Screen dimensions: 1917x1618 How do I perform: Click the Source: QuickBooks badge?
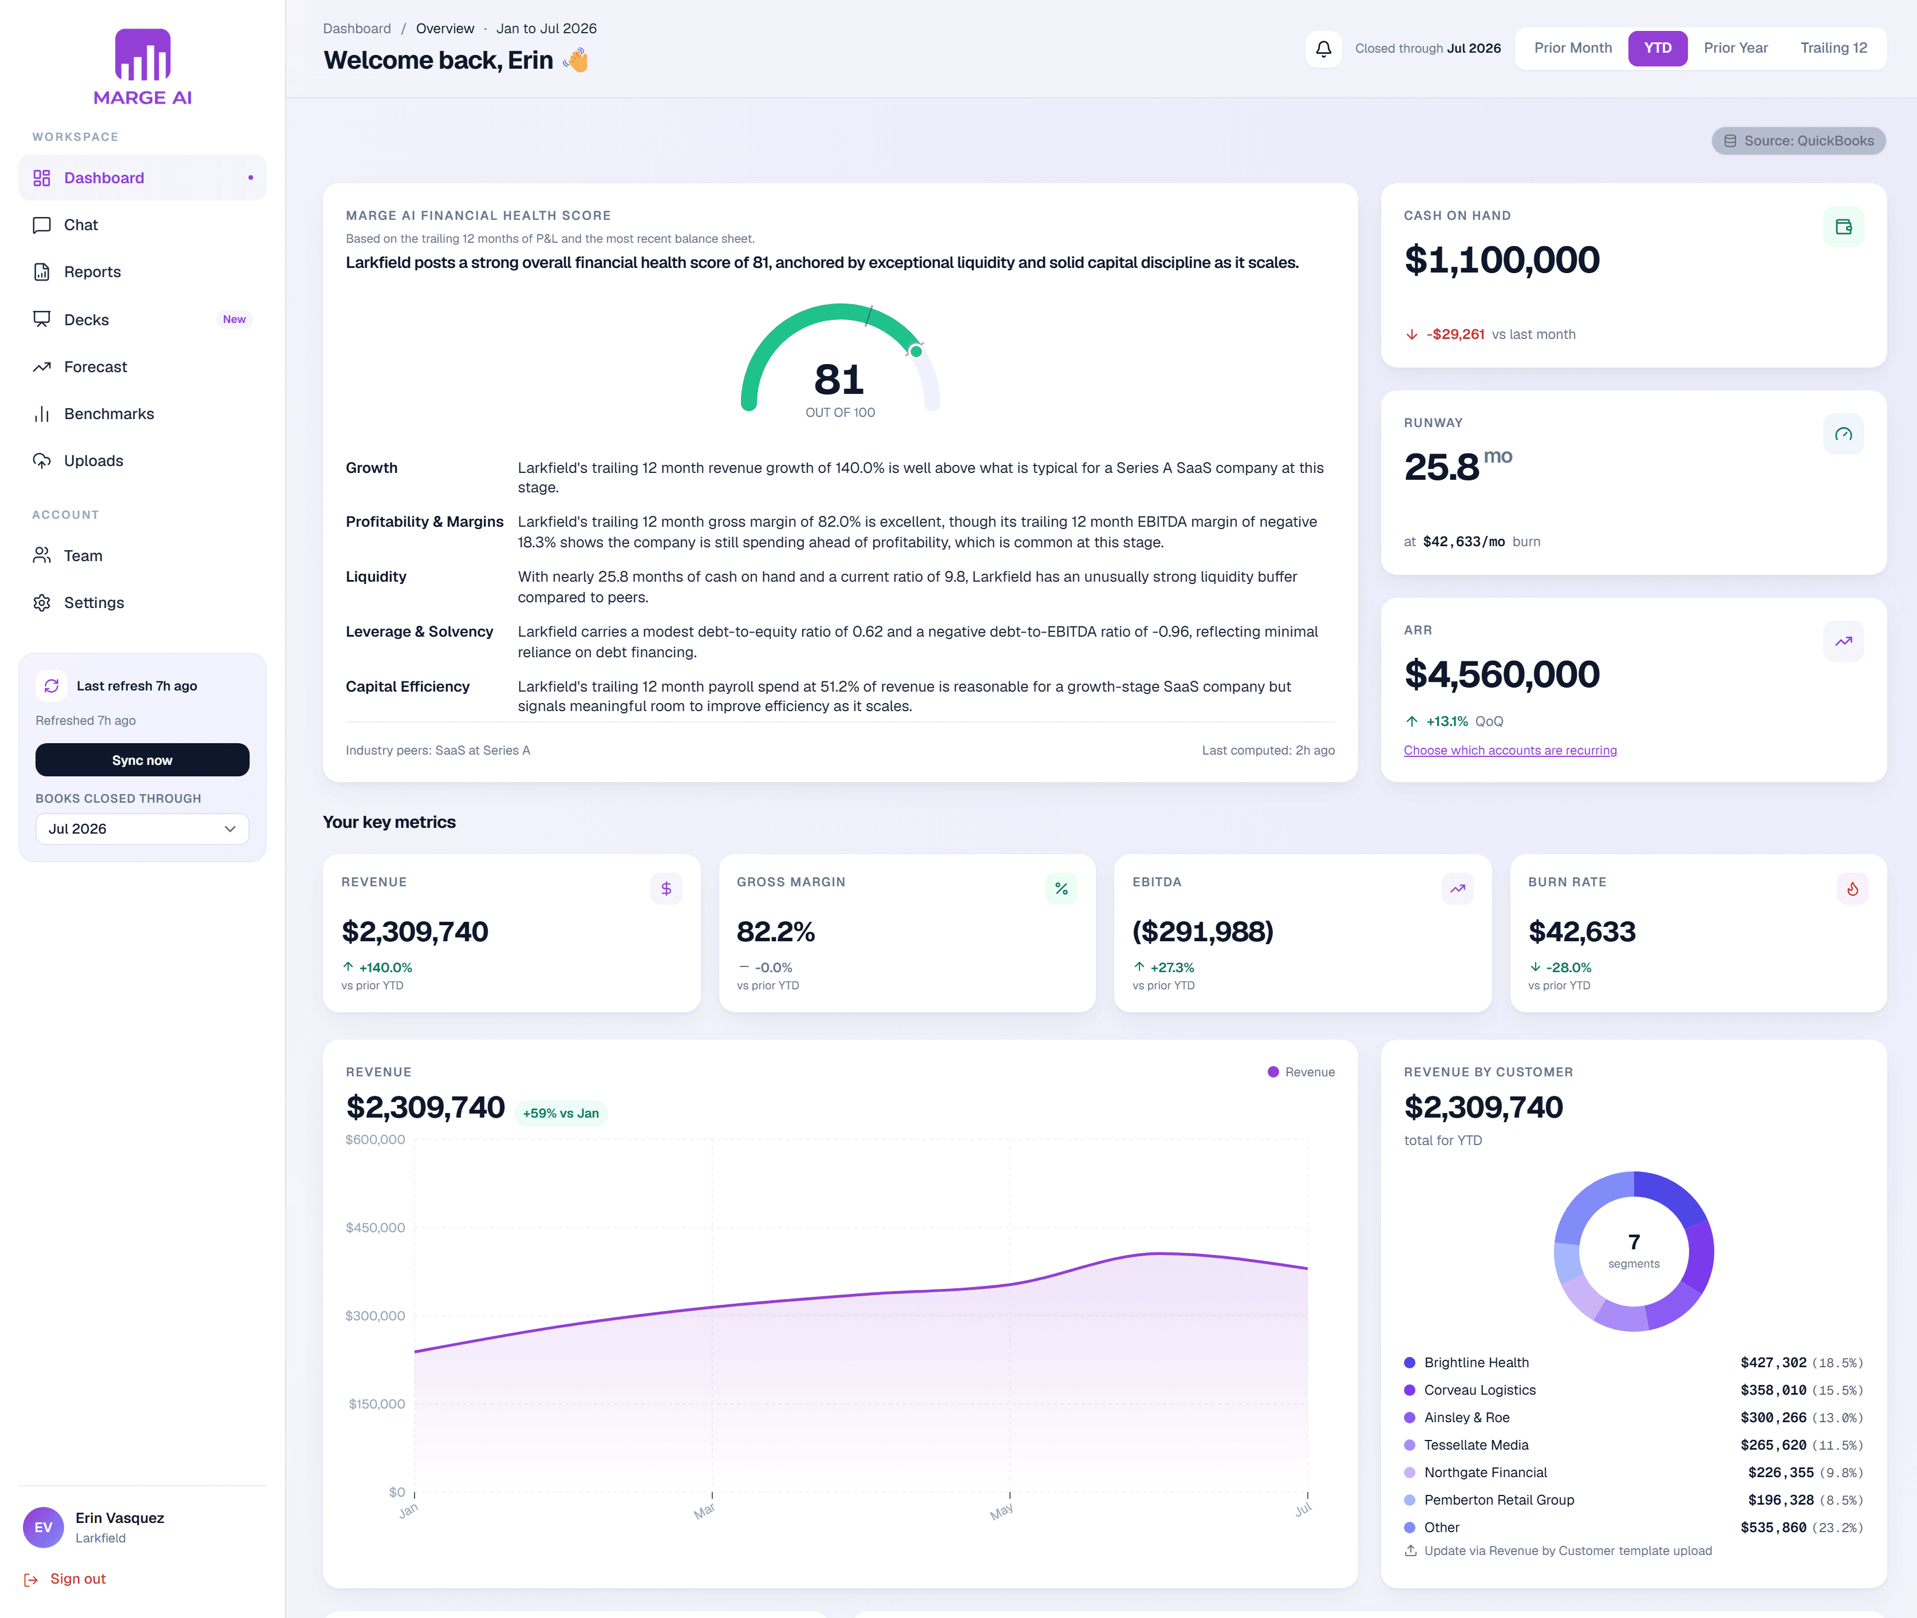(x=1798, y=141)
